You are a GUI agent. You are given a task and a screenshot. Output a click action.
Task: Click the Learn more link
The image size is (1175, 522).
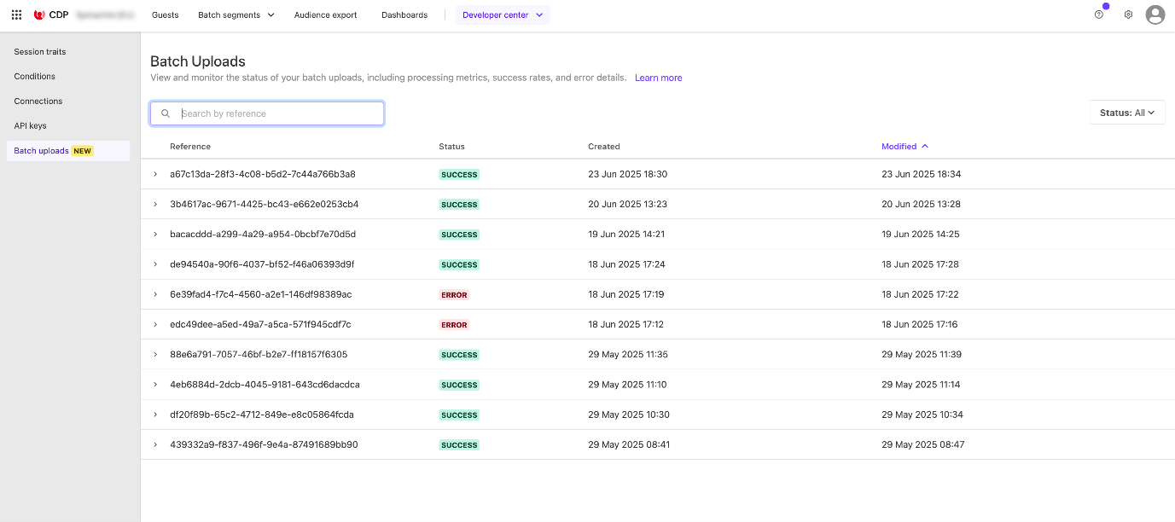pos(658,78)
